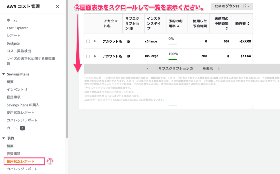The image size is (280, 174).
Task: Open Cost Explorer from sidebar
Action: (x=17, y=28)
